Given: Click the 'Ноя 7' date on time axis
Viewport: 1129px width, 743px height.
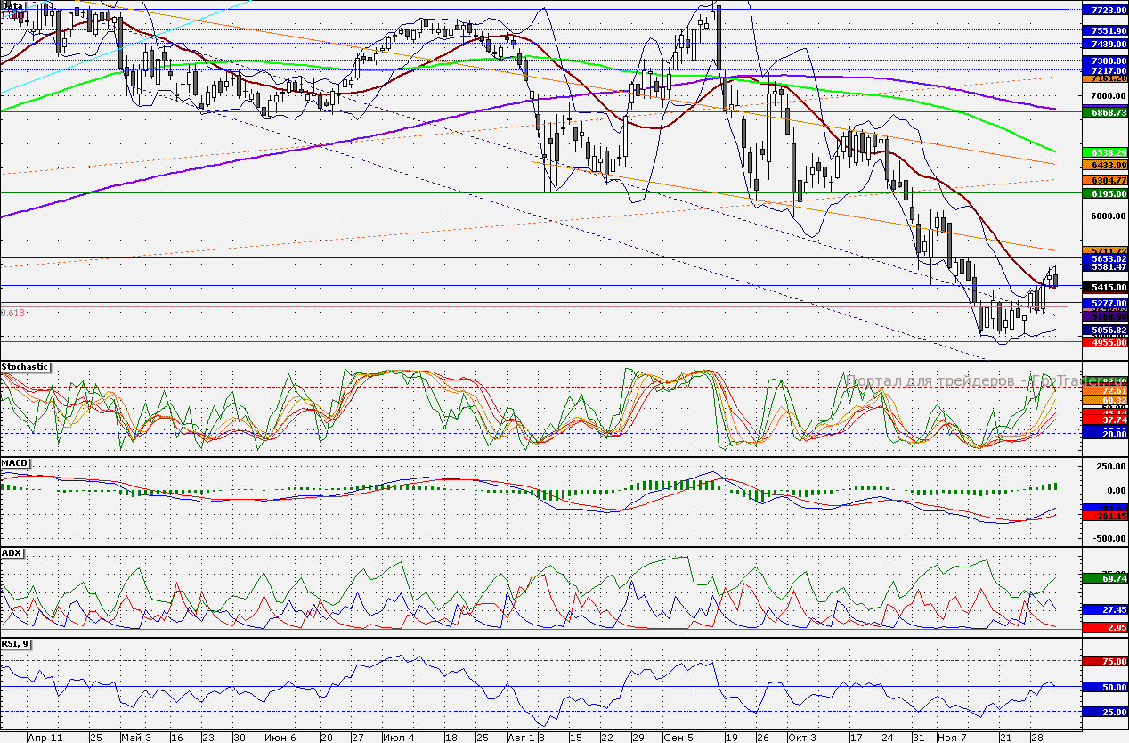Looking at the screenshot, I should click(x=954, y=738).
